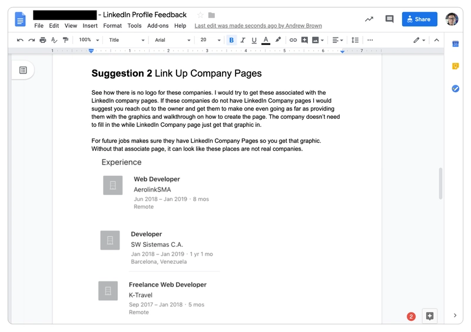This screenshot has width=471, height=332.
Task: Click the right indent marker on ruler
Action: [x=342, y=51]
